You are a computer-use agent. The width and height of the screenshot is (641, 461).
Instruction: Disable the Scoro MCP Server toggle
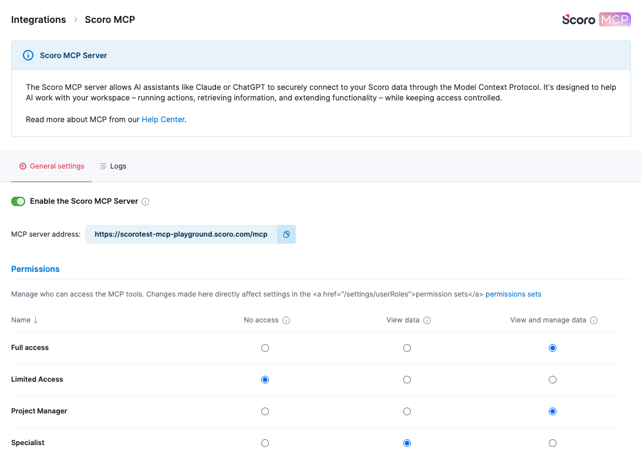(18, 201)
